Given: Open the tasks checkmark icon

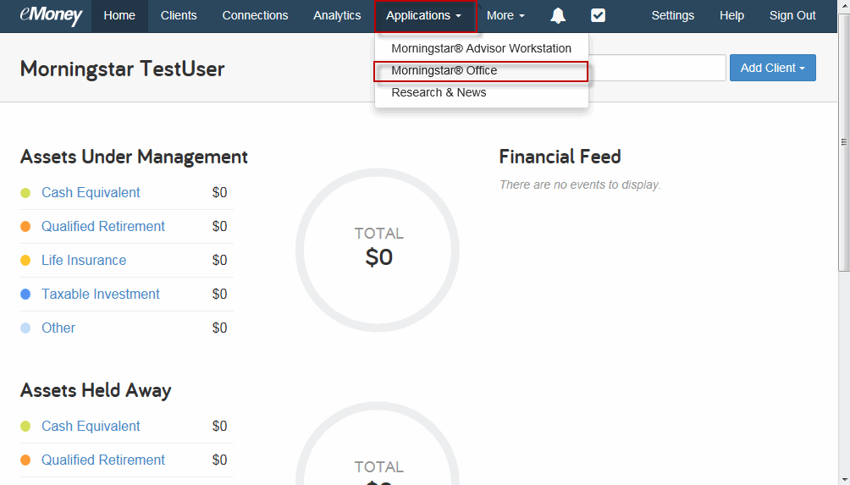Looking at the screenshot, I should point(598,15).
